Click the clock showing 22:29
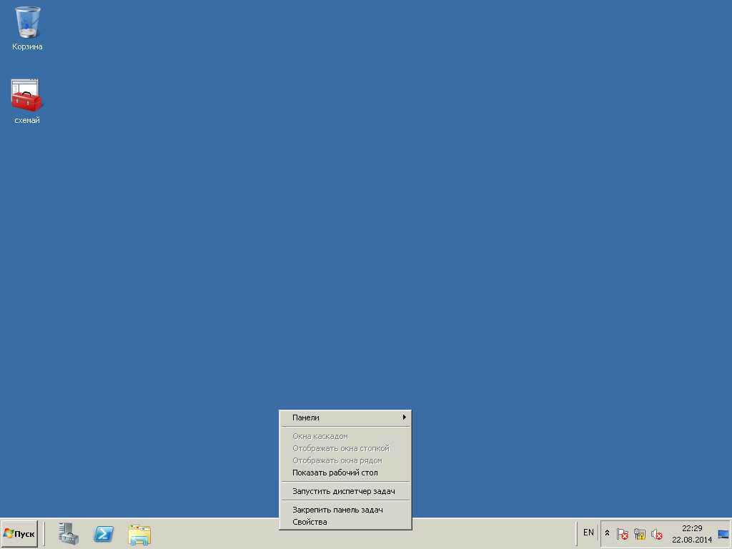The height and width of the screenshot is (549, 732). (691, 533)
